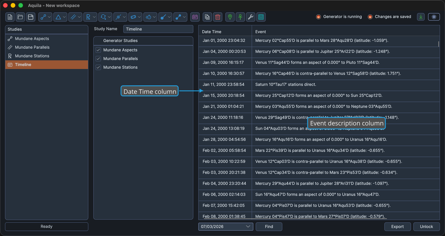Delete study with the red trash icon
445x236 pixels.
(x=218, y=17)
